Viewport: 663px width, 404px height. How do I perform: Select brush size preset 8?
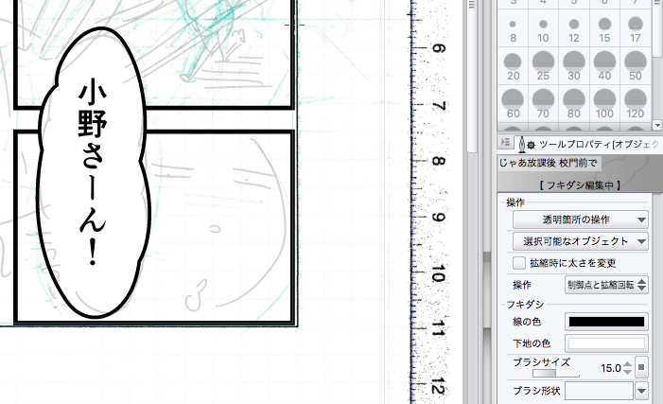point(513,28)
